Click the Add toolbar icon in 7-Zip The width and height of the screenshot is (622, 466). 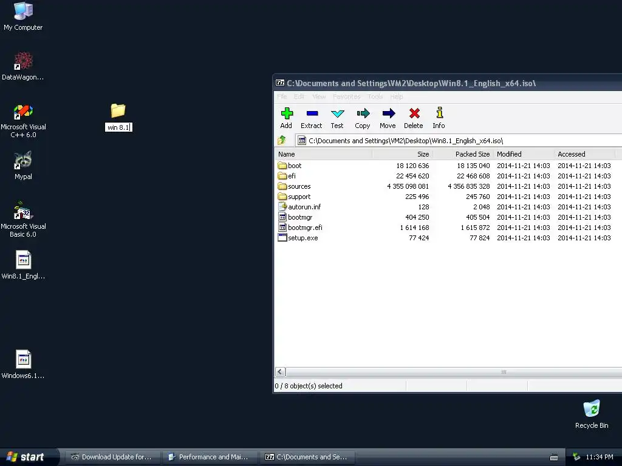tap(287, 113)
